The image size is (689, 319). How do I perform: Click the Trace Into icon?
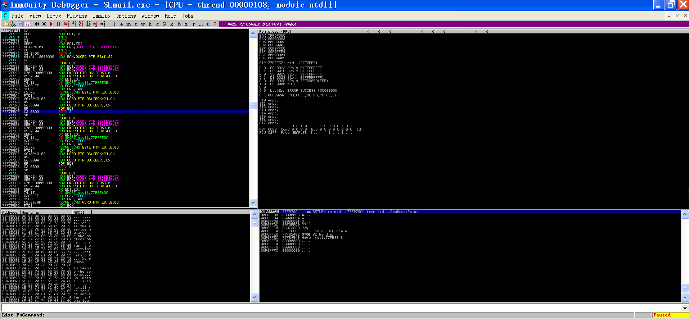click(x=81, y=24)
